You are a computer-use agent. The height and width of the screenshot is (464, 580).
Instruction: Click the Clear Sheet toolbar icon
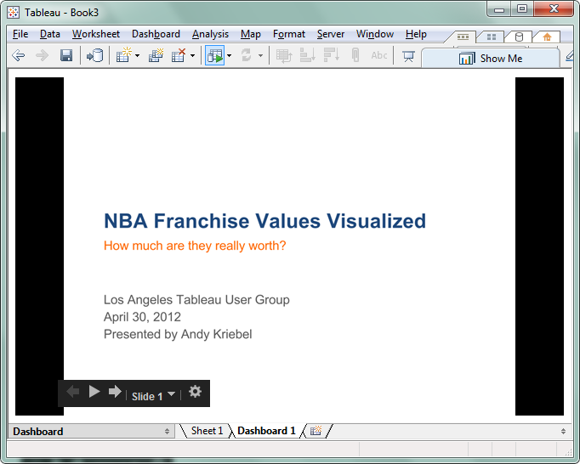click(179, 55)
